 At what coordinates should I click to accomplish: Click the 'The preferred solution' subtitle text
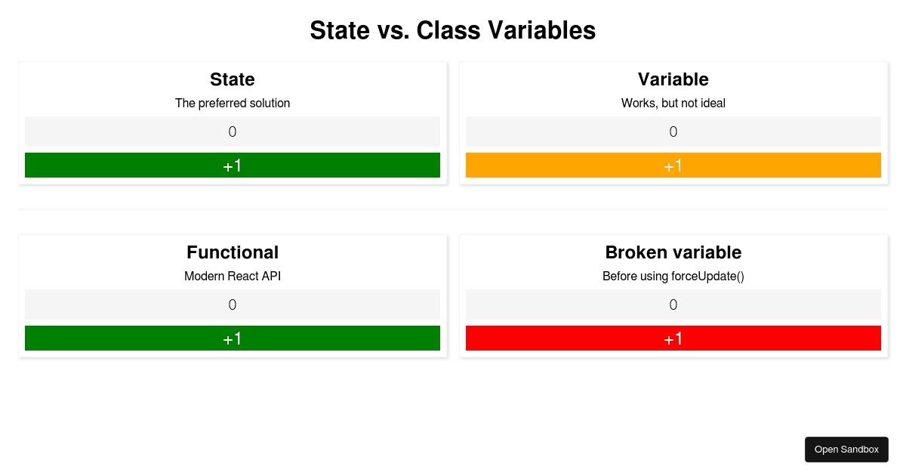pyautogui.click(x=233, y=104)
